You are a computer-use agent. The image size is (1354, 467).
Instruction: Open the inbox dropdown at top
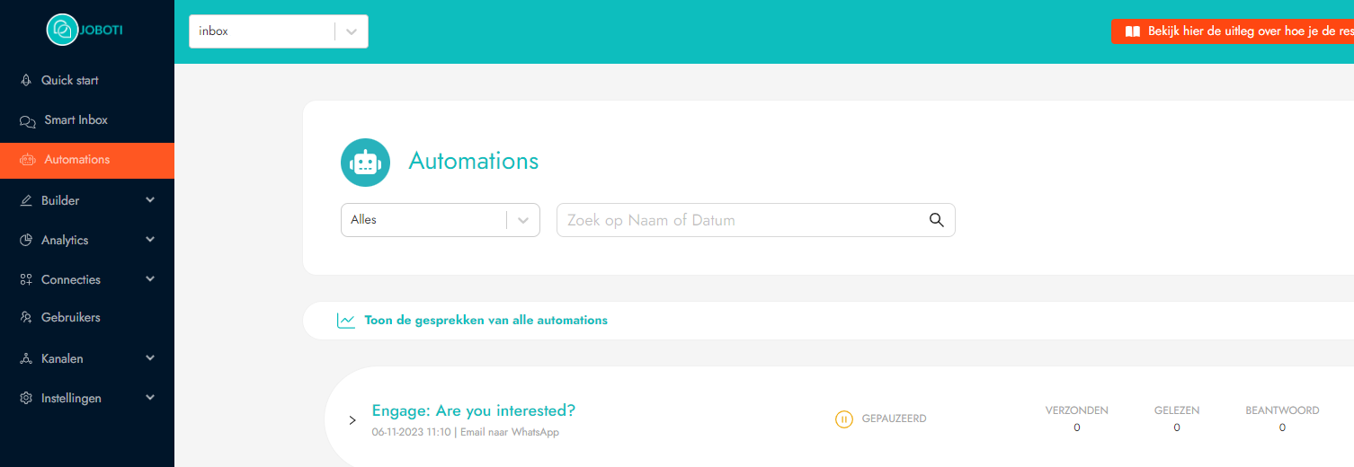[279, 31]
